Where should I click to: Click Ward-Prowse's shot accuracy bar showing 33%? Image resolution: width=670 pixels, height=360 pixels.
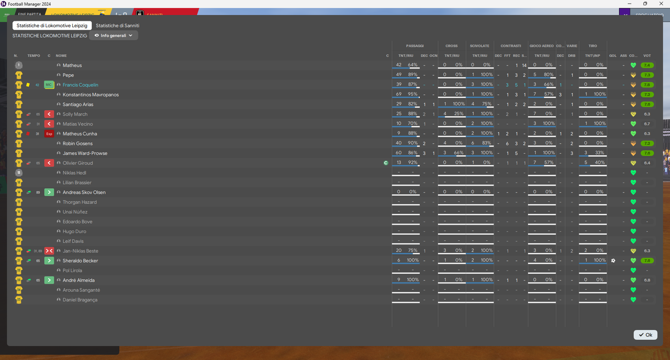pos(593,156)
